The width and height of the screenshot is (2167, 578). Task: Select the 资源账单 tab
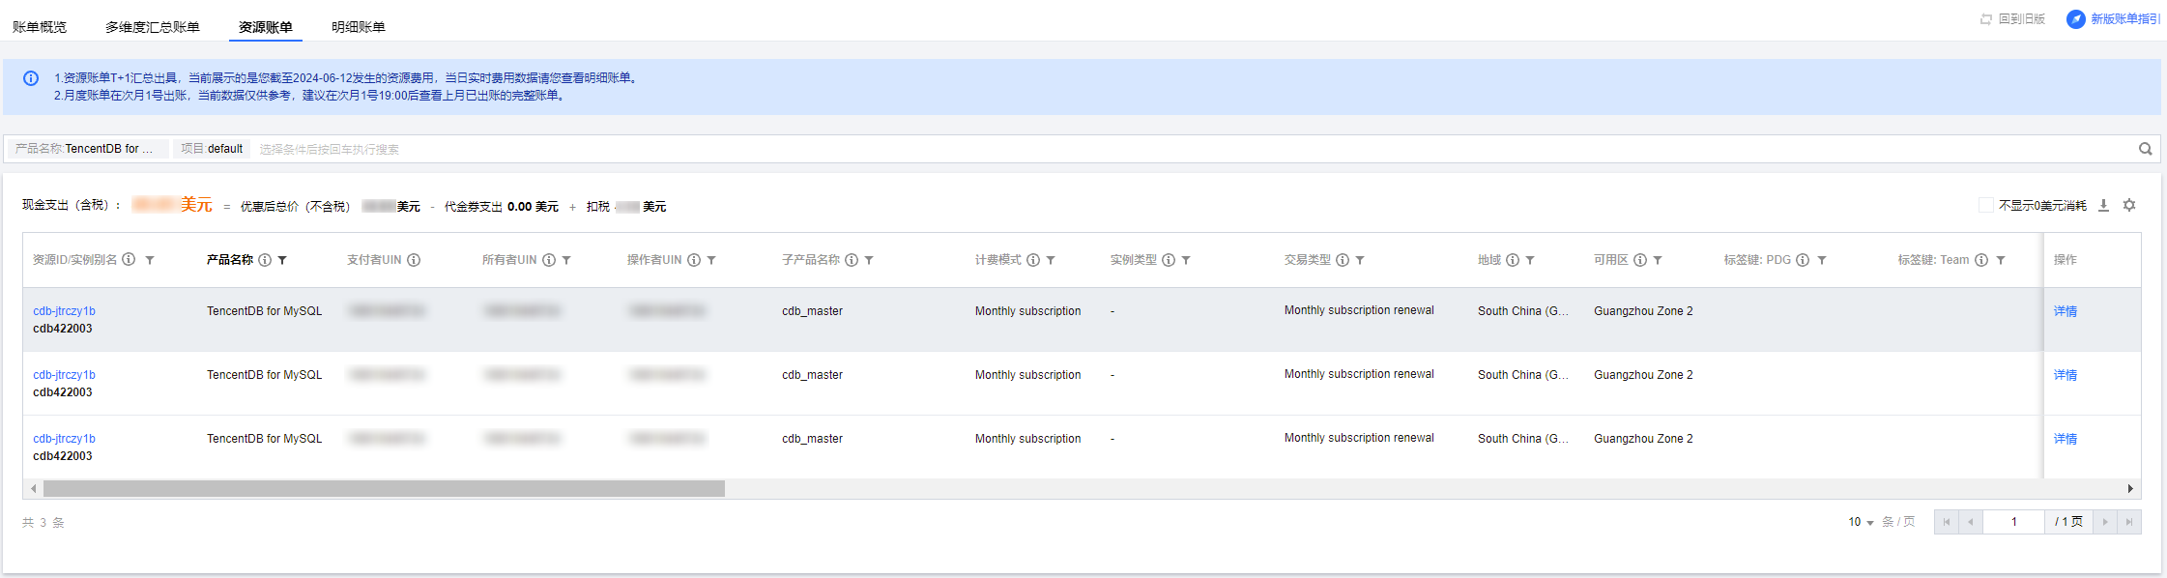click(266, 27)
